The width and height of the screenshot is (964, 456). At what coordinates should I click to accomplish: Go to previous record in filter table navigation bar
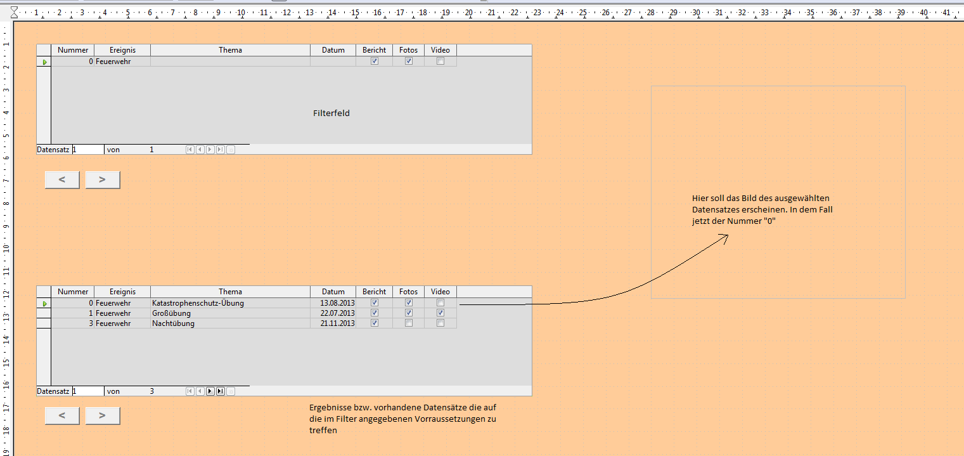coord(200,150)
